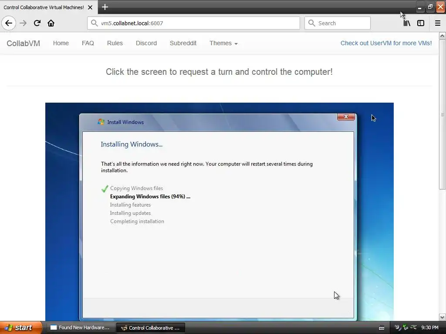Open the Discord nav link

[146, 43]
